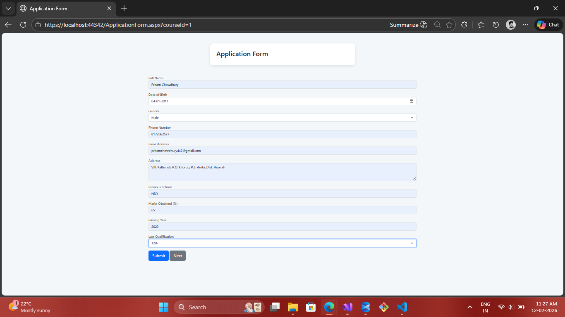Click the browser refresh icon

(x=23, y=25)
